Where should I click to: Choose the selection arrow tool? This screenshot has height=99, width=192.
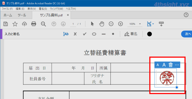tap(92, 24)
